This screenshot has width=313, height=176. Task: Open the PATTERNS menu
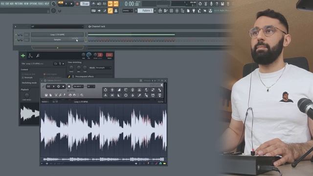tap(19, 3)
